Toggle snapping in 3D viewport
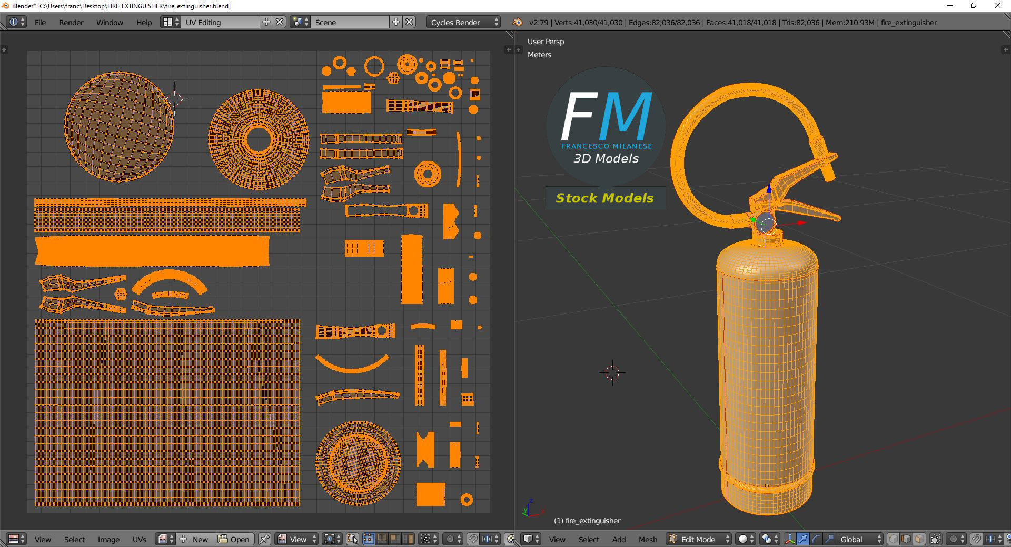The height and width of the screenshot is (547, 1011). click(x=976, y=539)
